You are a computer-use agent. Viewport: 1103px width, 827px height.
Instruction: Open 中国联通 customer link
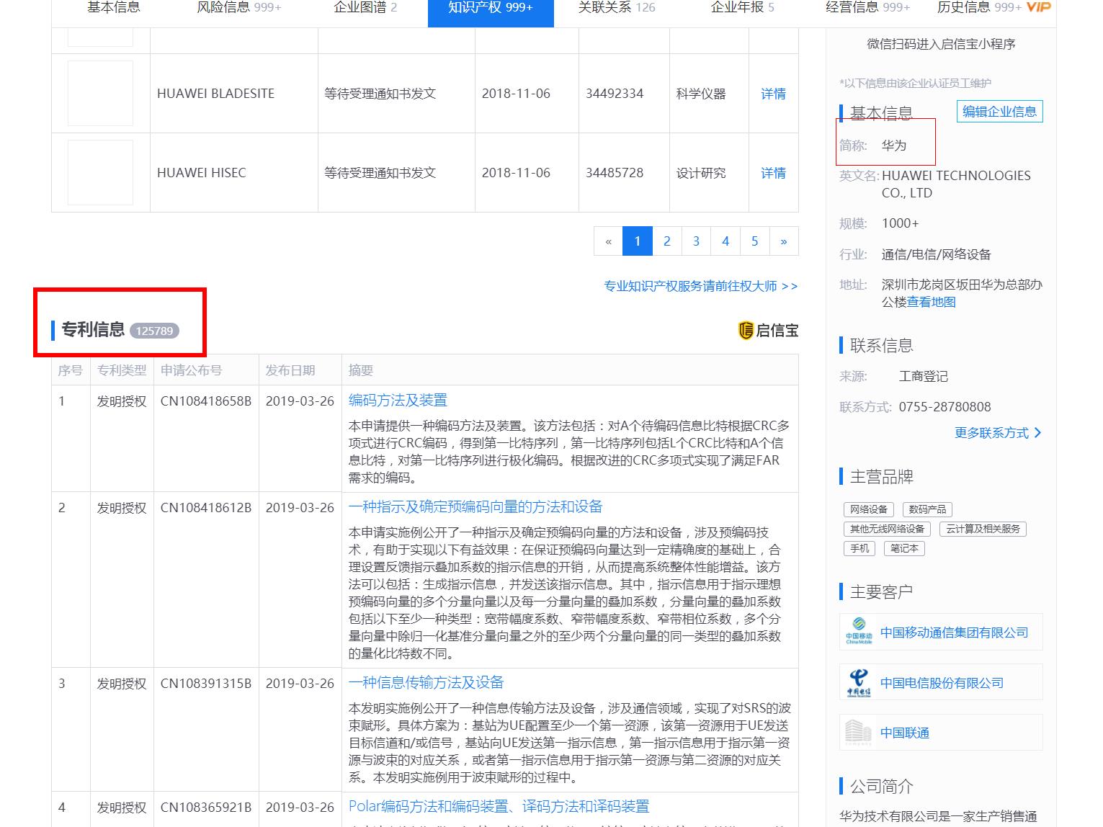point(905,733)
